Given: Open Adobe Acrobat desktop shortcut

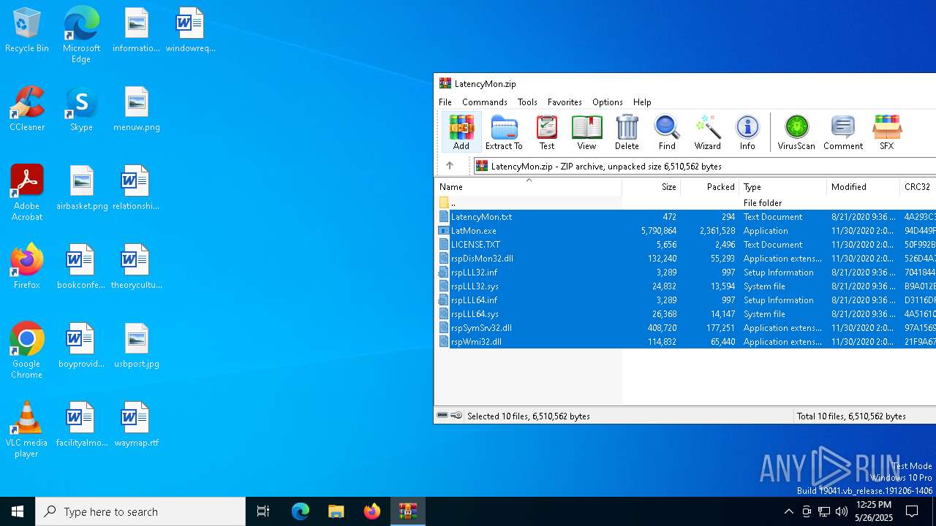Looking at the screenshot, I should pos(27,193).
